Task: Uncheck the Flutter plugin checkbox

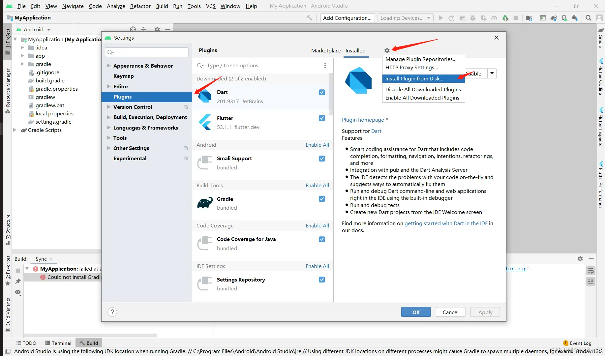Action: point(322,118)
